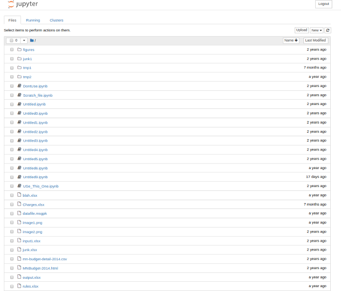Click the root folder breadcrumb icon
341x291 pixels.
point(32,41)
